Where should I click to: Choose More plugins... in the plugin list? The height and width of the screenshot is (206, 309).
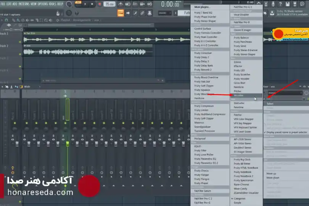(202, 7)
